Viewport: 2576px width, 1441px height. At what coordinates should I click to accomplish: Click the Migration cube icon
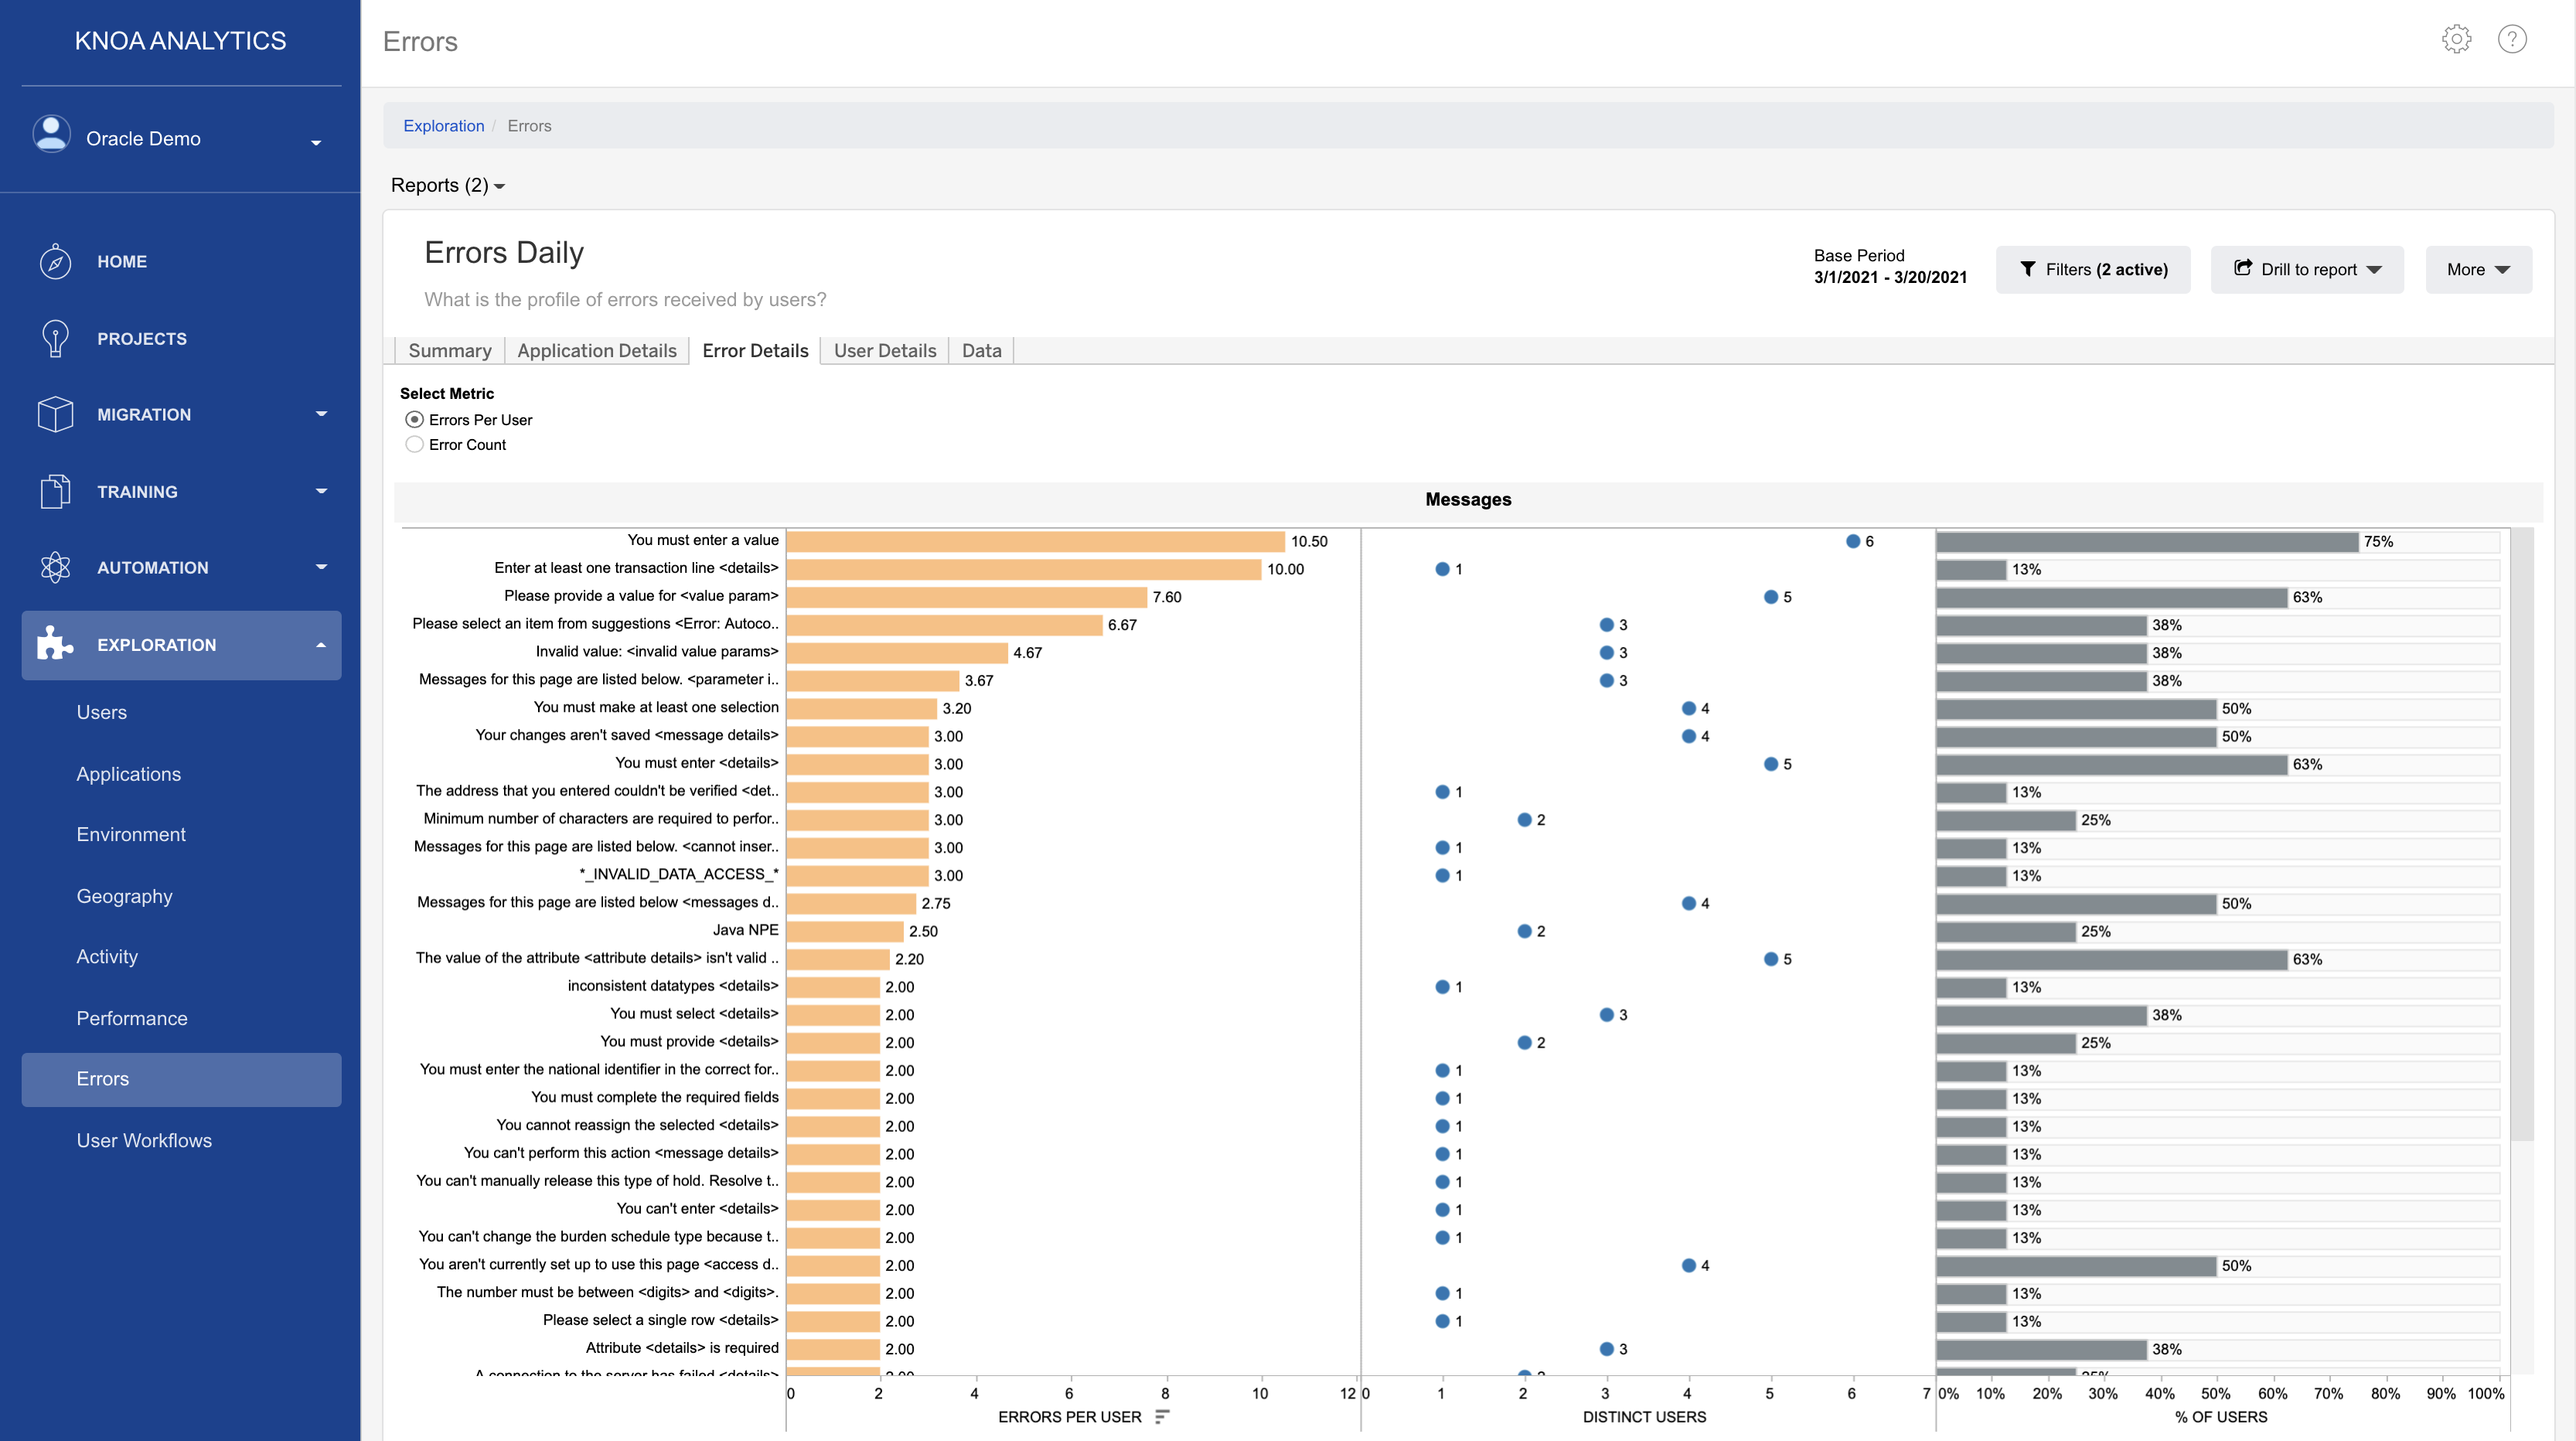click(55, 414)
